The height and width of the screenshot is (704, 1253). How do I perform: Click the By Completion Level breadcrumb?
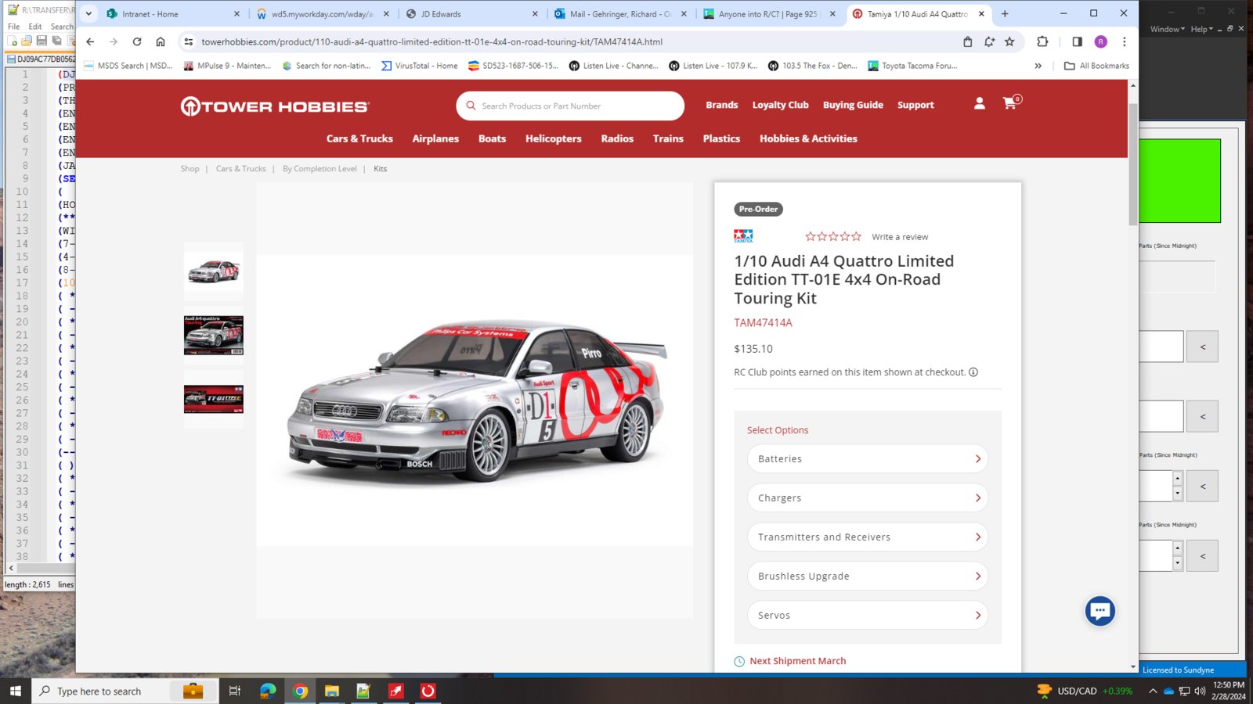[x=320, y=169]
